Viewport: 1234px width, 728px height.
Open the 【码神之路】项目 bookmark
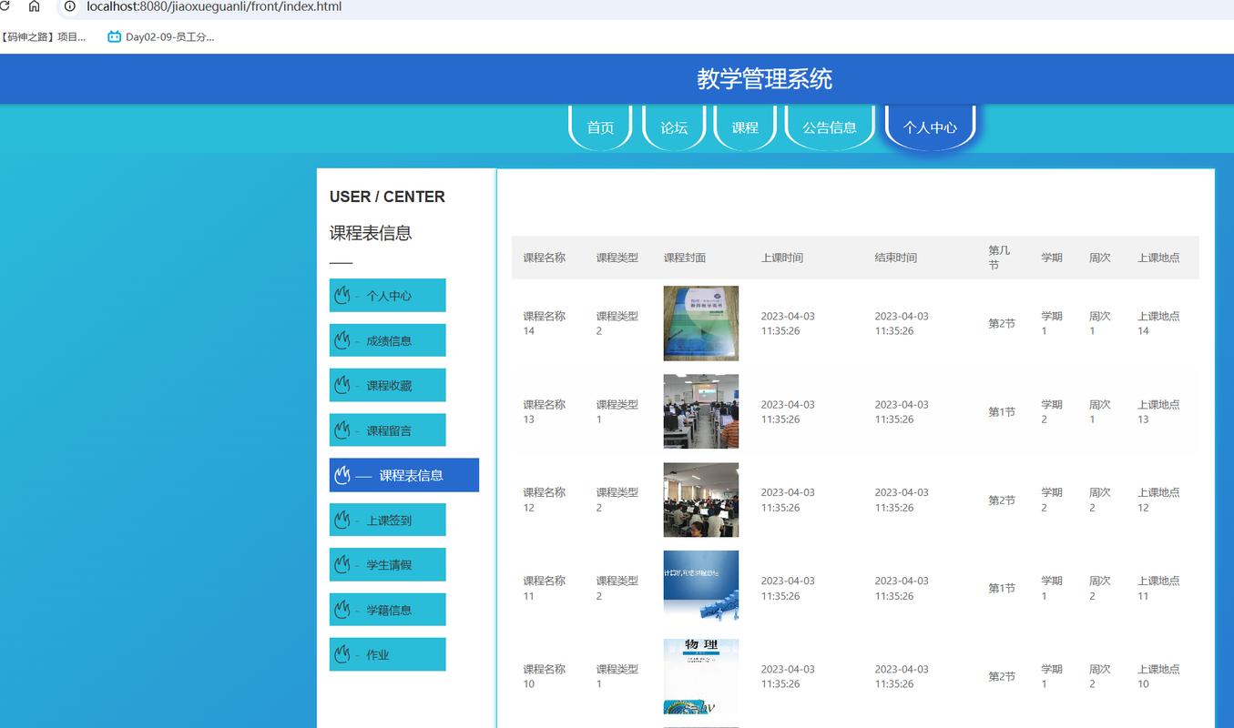point(44,37)
